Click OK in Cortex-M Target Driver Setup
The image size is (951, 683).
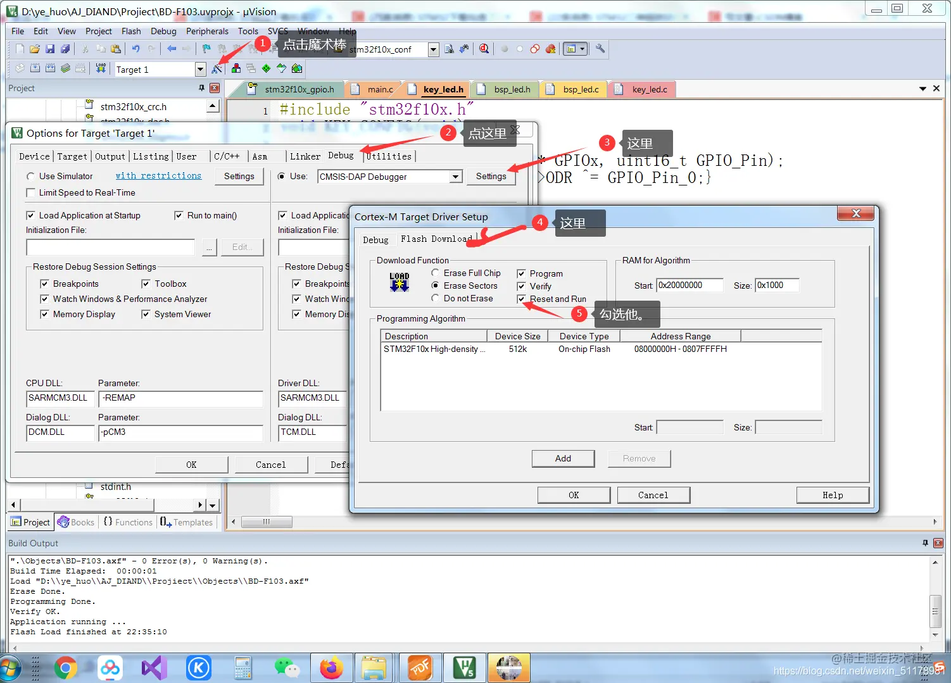click(x=574, y=495)
